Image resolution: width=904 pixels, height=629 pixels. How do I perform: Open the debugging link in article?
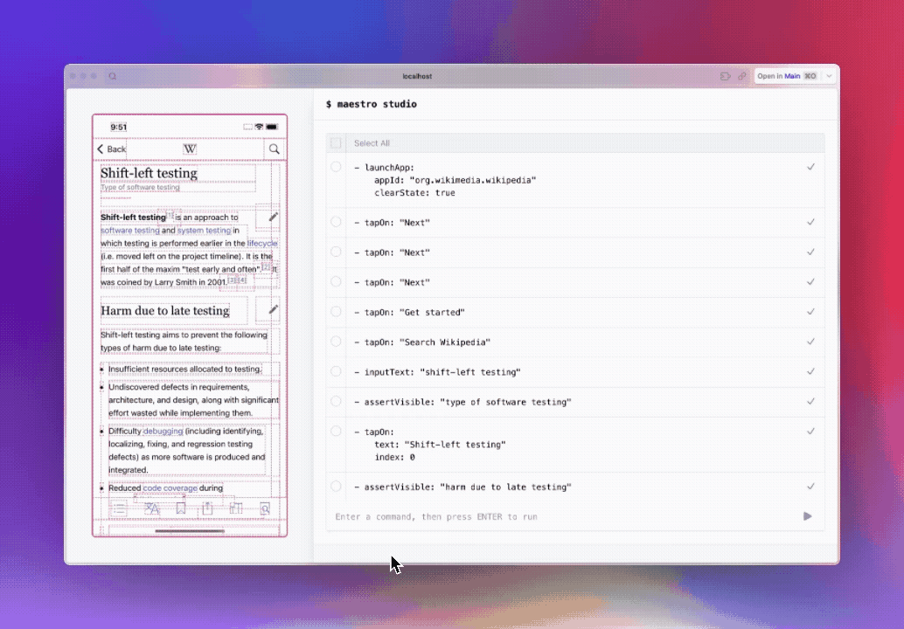pos(163,431)
